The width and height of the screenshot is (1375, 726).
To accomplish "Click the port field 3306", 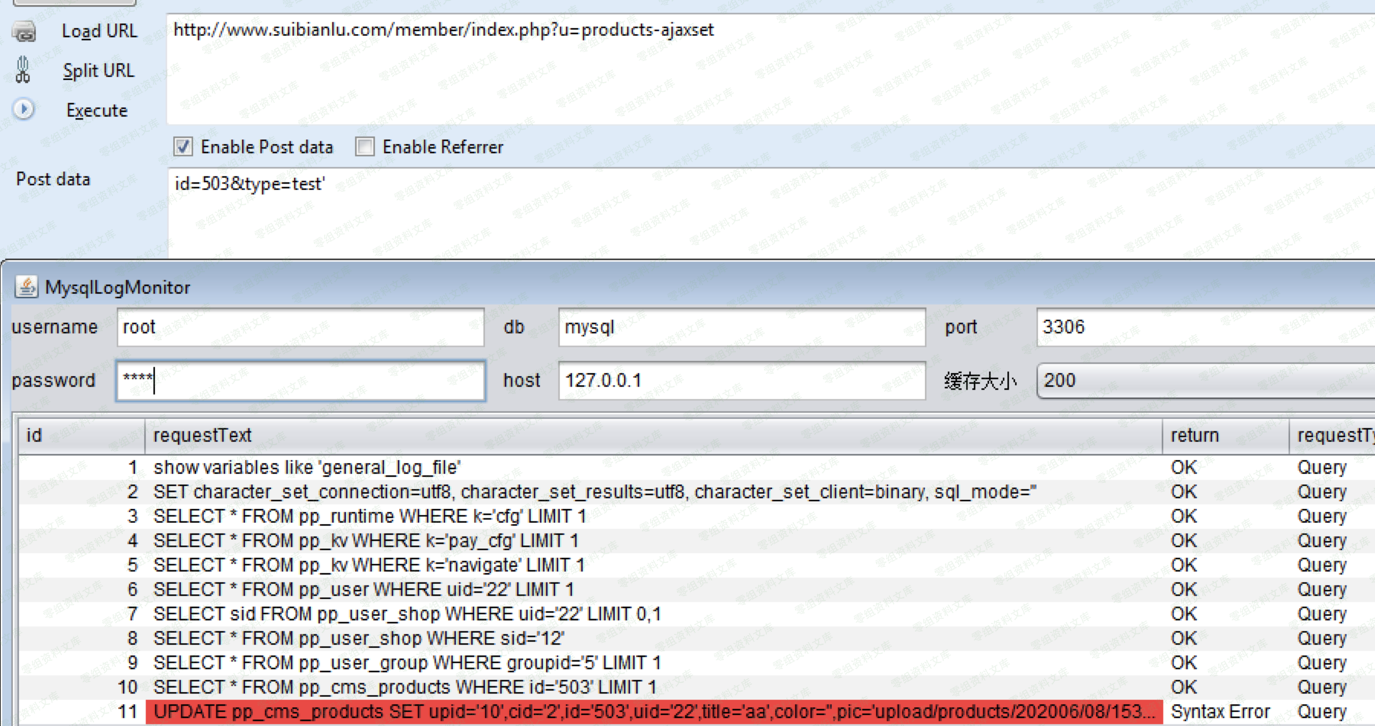I will coord(1201,327).
